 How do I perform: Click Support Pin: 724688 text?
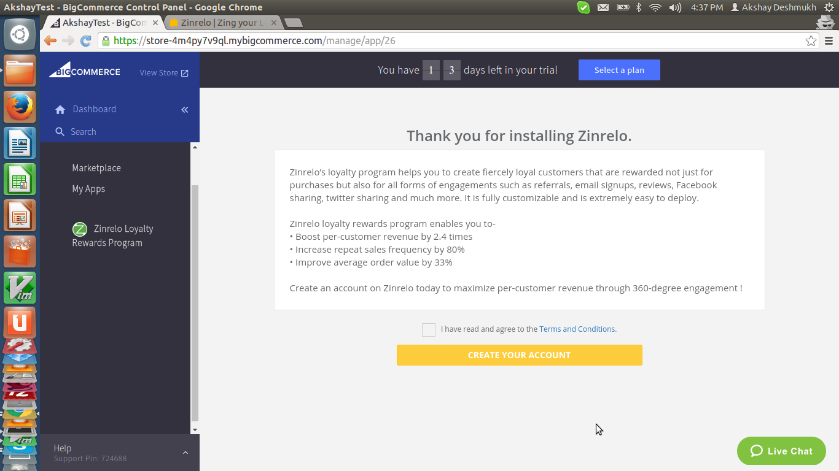tap(90, 459)
